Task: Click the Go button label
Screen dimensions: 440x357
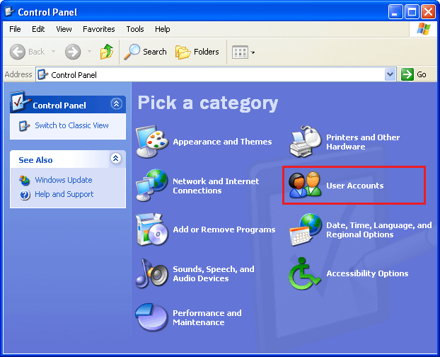Action: 422,74
